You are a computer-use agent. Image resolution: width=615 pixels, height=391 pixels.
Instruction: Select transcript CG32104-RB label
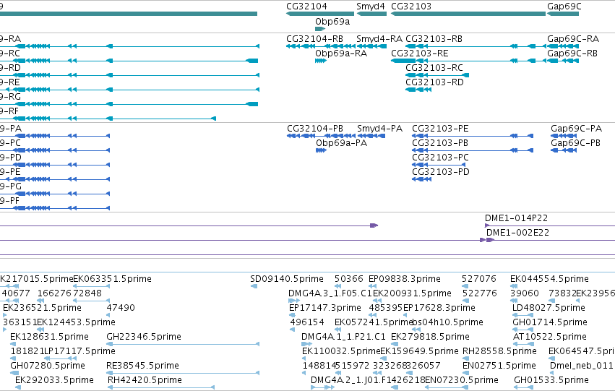point(315,39)
